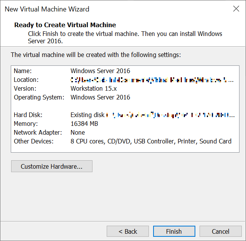
Task: Click the "Hard Disk:" label
Action: tap(28, 115)
